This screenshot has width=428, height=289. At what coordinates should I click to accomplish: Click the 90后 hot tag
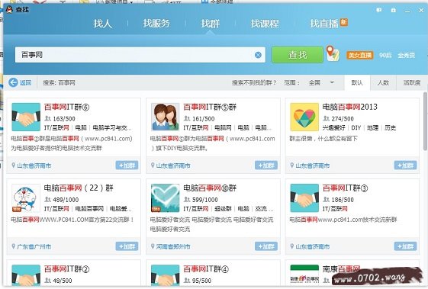(385, 55)
